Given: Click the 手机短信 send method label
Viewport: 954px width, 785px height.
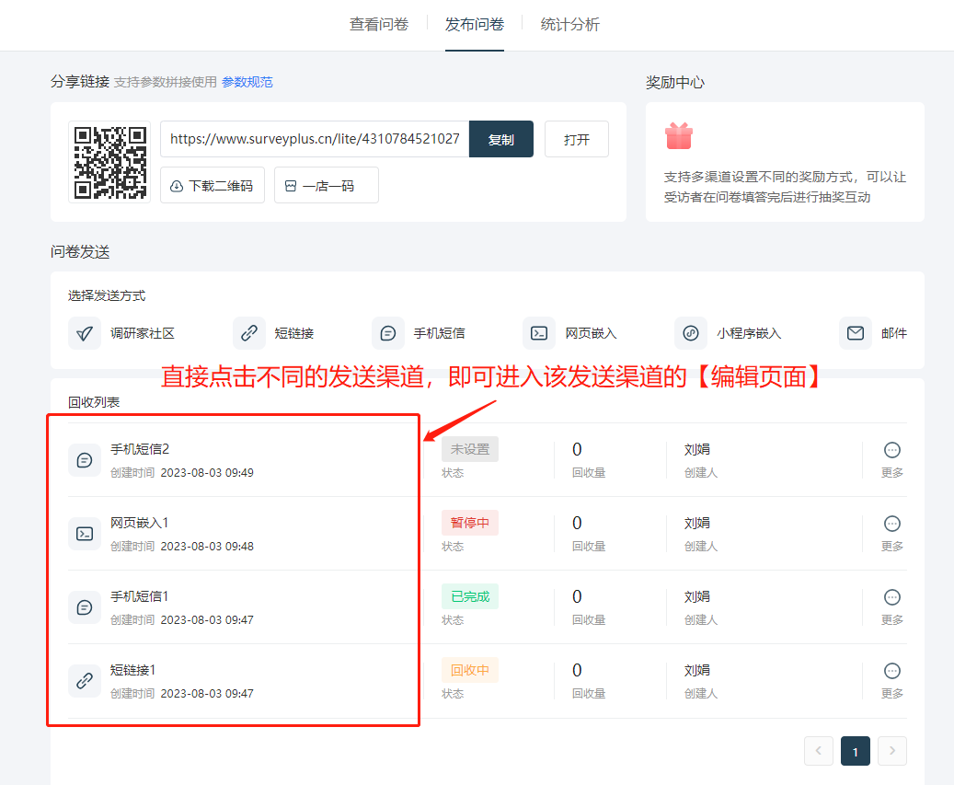Looking at the screenshot, I should tap(439, 333).
